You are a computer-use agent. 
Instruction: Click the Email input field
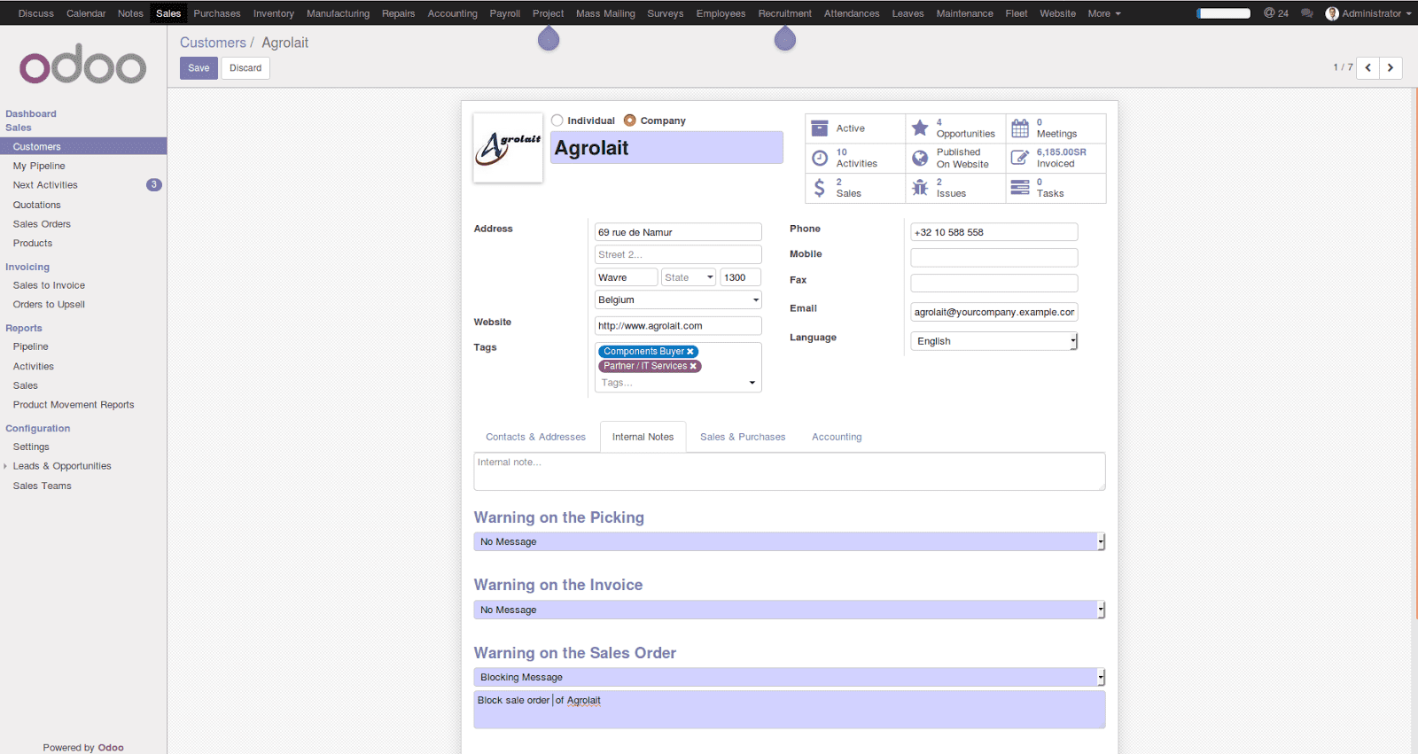994,312
